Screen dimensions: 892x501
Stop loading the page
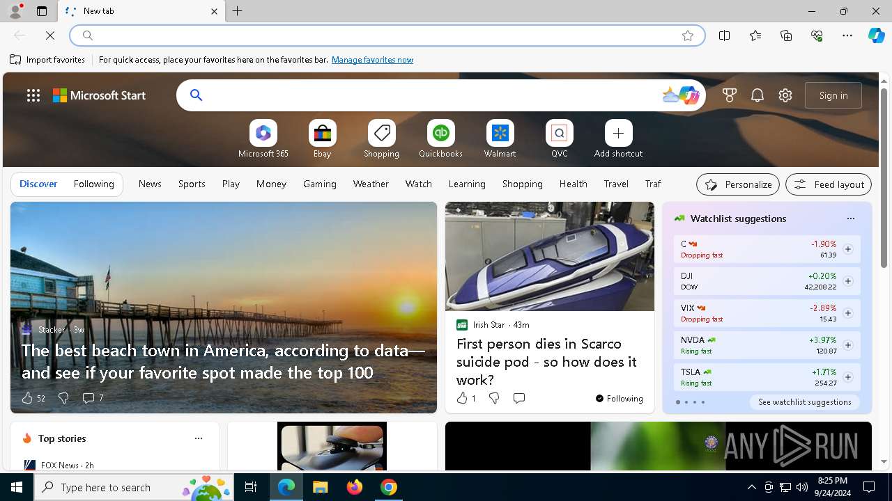click(50, 35)
